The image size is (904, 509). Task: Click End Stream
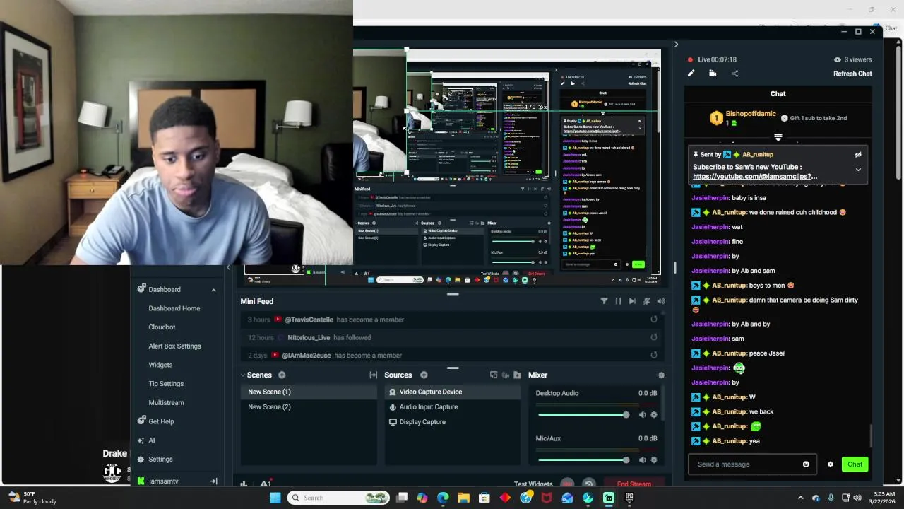click(x=634, y=484)
